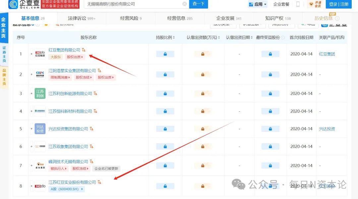Image resolution: width=358 pixels, height=199 pixels.
Task: Open 江苏恒科新材料 company logo
Action: pyautogui.click(x=40, y=111)
